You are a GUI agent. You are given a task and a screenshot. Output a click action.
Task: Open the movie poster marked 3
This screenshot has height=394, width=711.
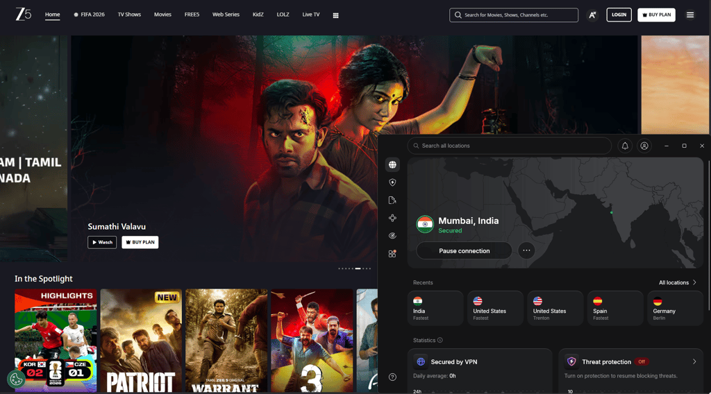pos(312,341)
